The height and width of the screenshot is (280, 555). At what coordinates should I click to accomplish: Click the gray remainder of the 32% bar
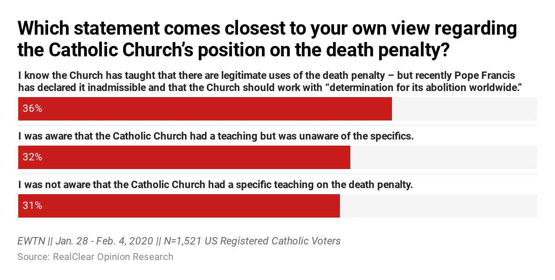[x=444, y=157]
